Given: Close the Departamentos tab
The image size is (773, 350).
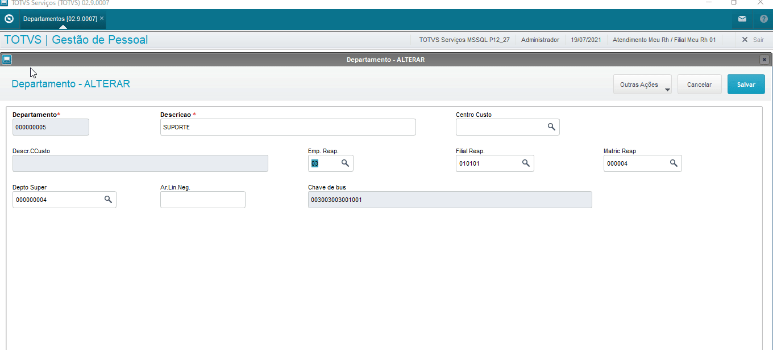Looking at the screenshot, I should [x=102, y=19].
